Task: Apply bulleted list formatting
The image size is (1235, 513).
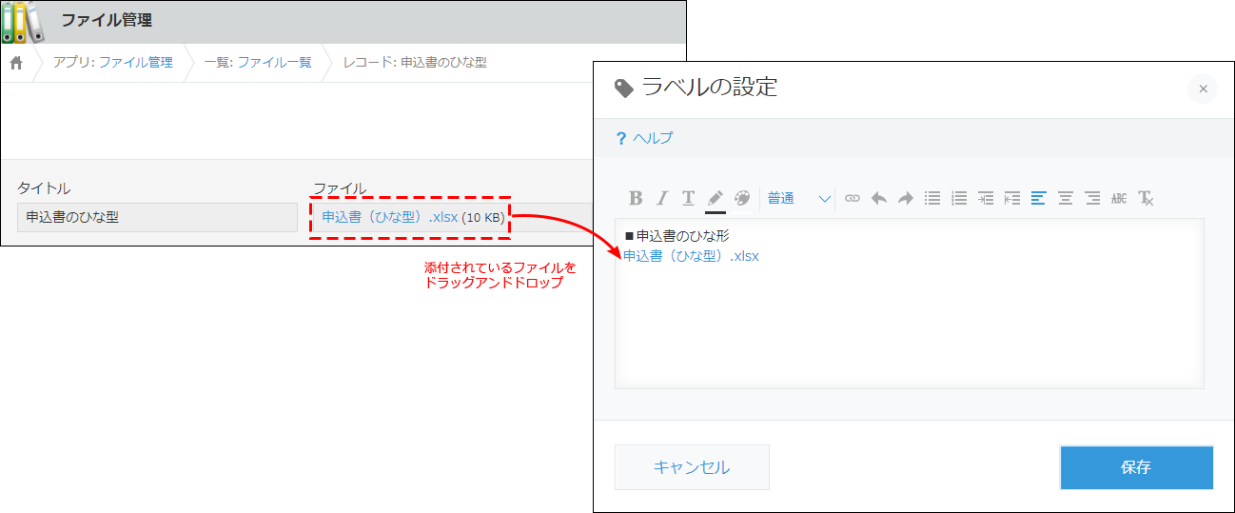Action: (x=932, y=198)
